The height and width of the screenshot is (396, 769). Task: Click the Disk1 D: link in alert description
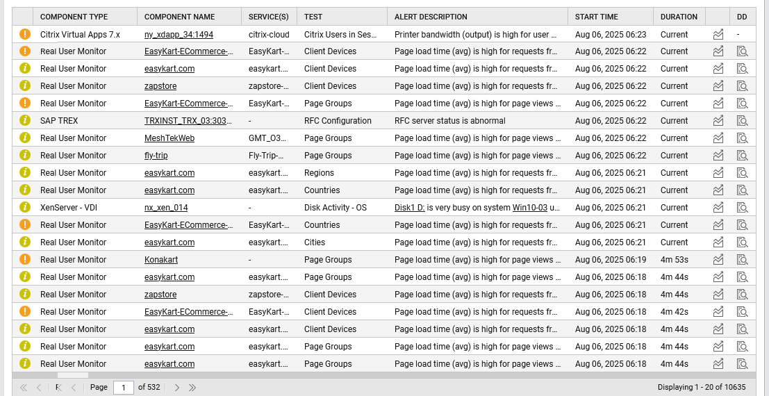coord(409,208)
